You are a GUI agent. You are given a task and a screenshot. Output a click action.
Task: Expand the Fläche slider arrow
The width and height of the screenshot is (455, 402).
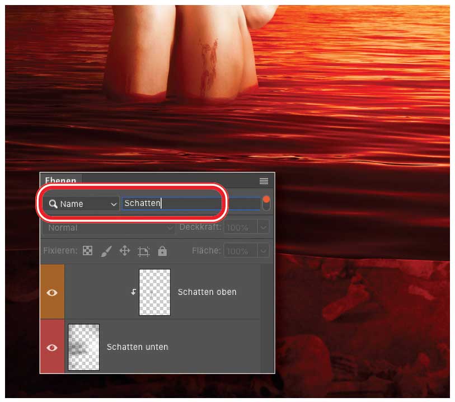(x=263, y=251)
